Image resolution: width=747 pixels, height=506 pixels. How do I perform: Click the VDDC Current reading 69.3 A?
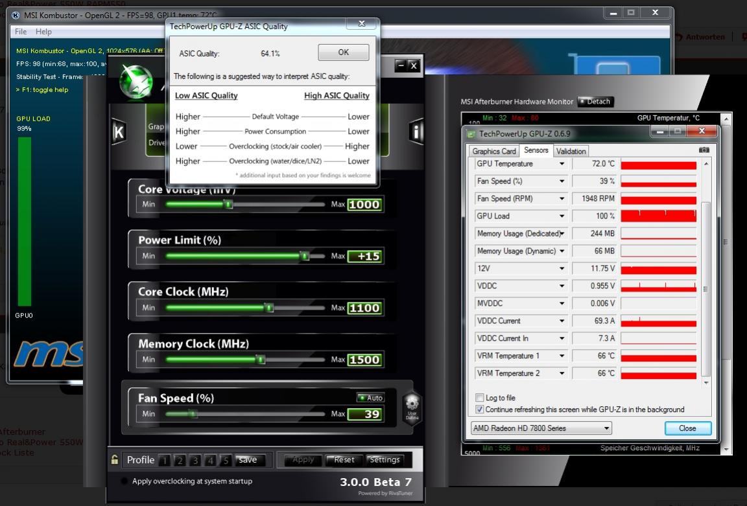(594, 321)
